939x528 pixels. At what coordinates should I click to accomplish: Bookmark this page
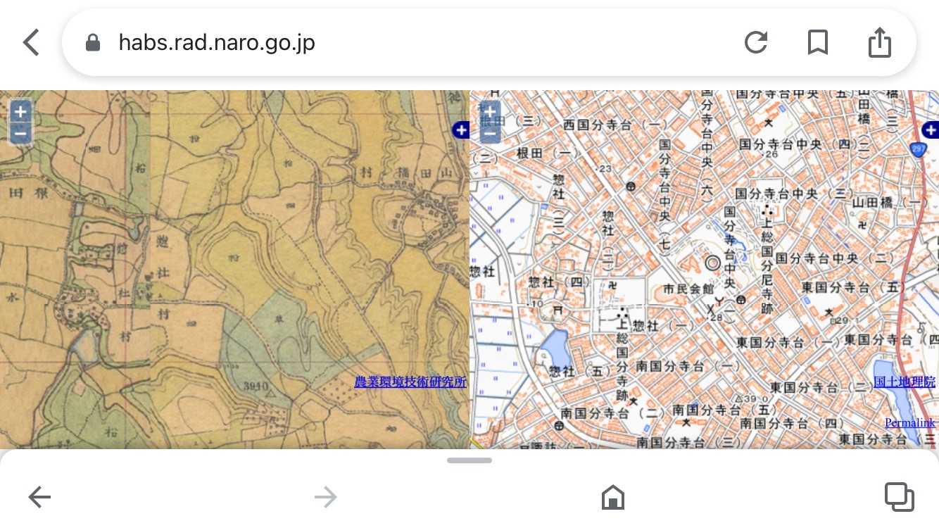pyautogui.click(x=817, y=43)
